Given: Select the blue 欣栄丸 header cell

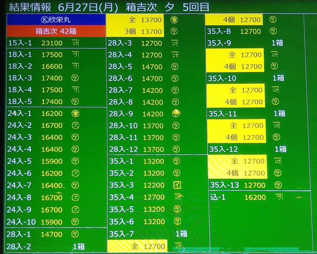Looking at the screenshot, I should point(56,20).
